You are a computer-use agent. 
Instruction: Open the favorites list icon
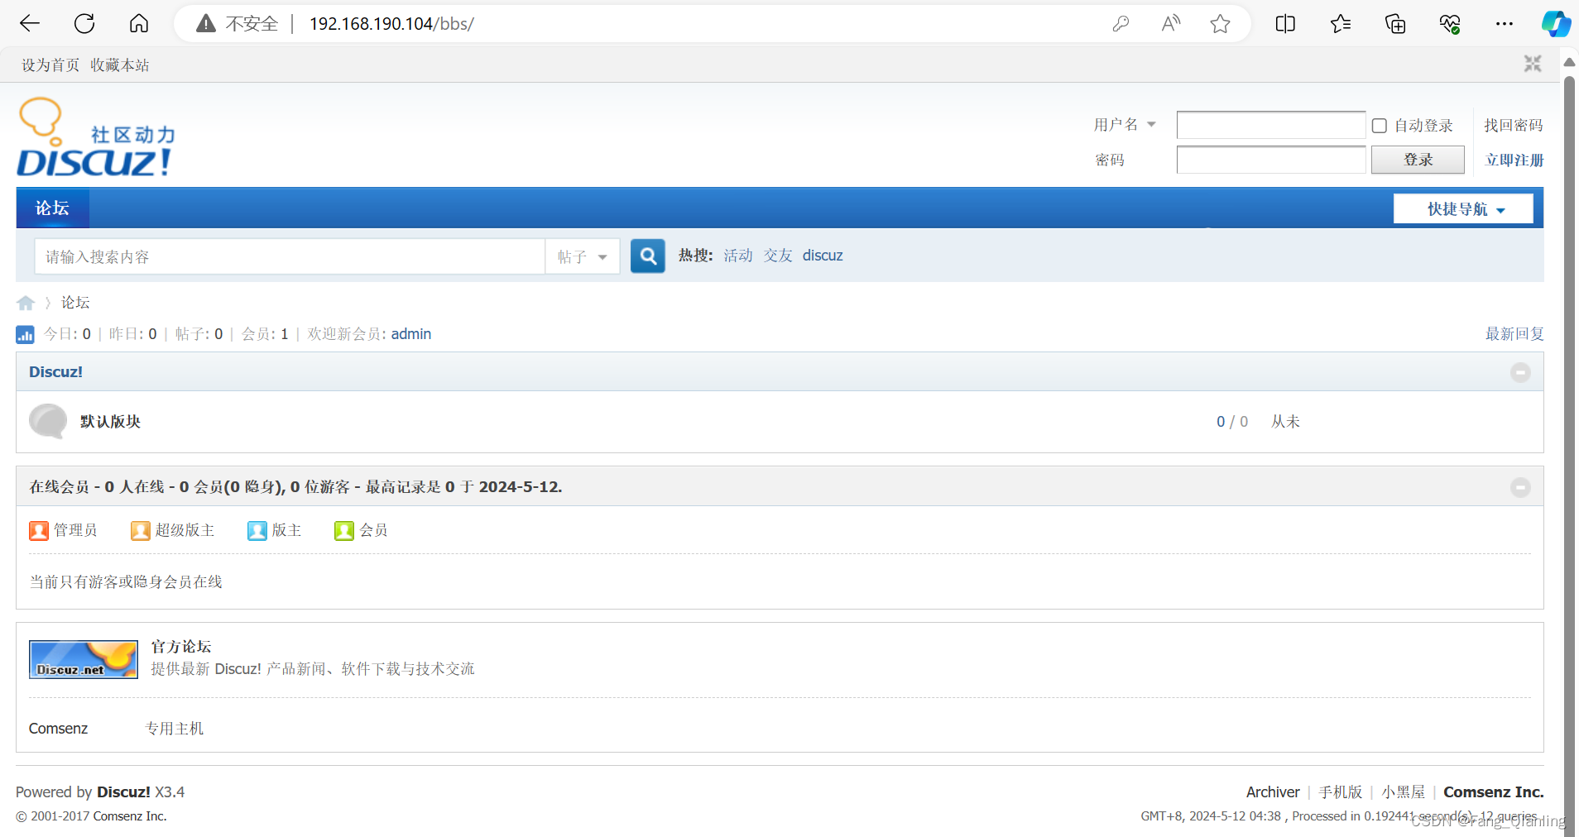tap(1341, 24)
